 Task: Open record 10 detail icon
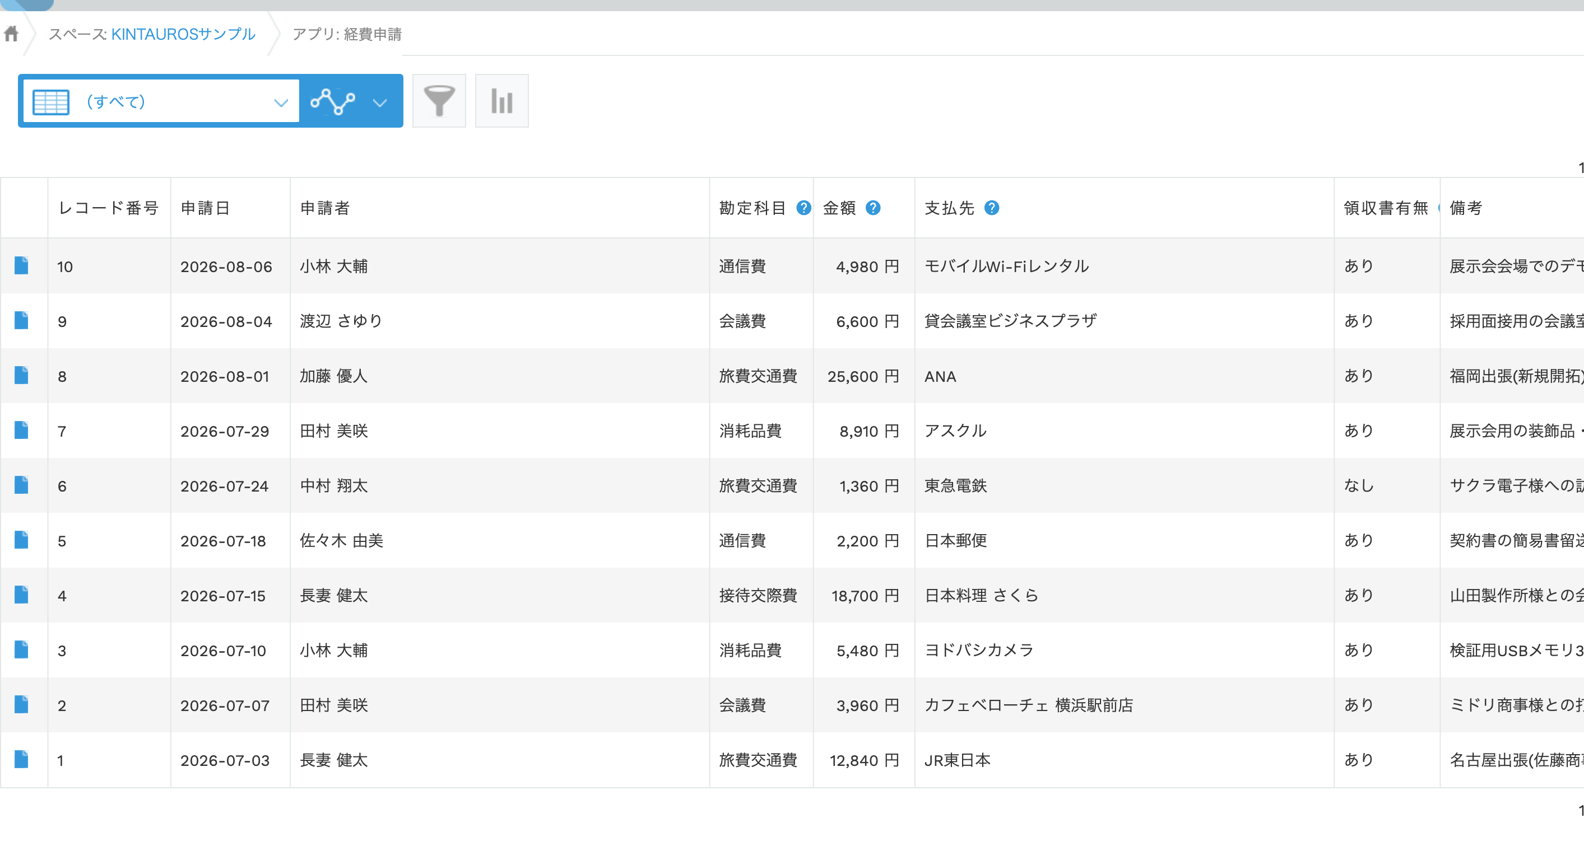[x=21, y=265]
